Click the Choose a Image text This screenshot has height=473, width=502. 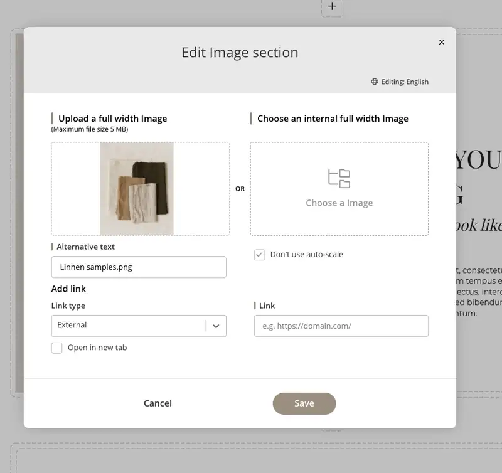(x=339, y=203)
